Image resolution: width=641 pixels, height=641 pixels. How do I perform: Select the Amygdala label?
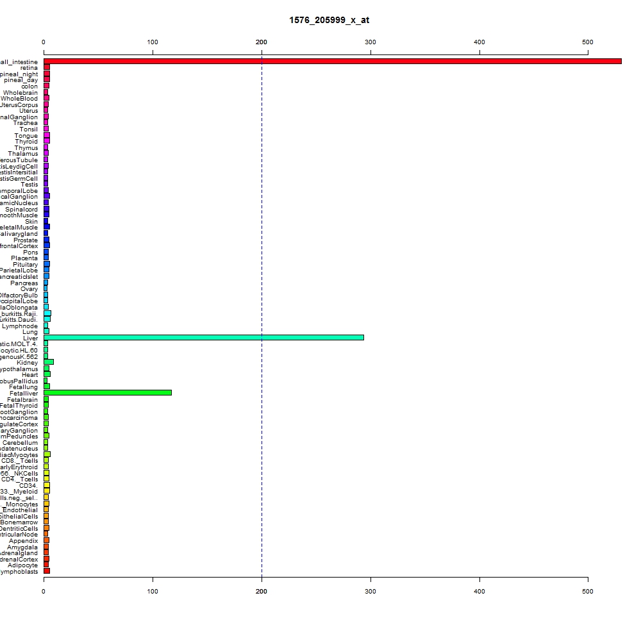[22, 547]
